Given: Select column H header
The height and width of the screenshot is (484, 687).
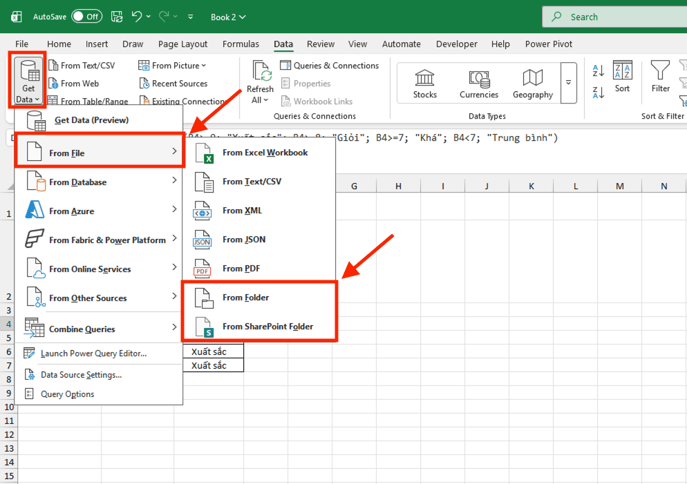Looking at the screenshot, I should click(x=398, y=186).
